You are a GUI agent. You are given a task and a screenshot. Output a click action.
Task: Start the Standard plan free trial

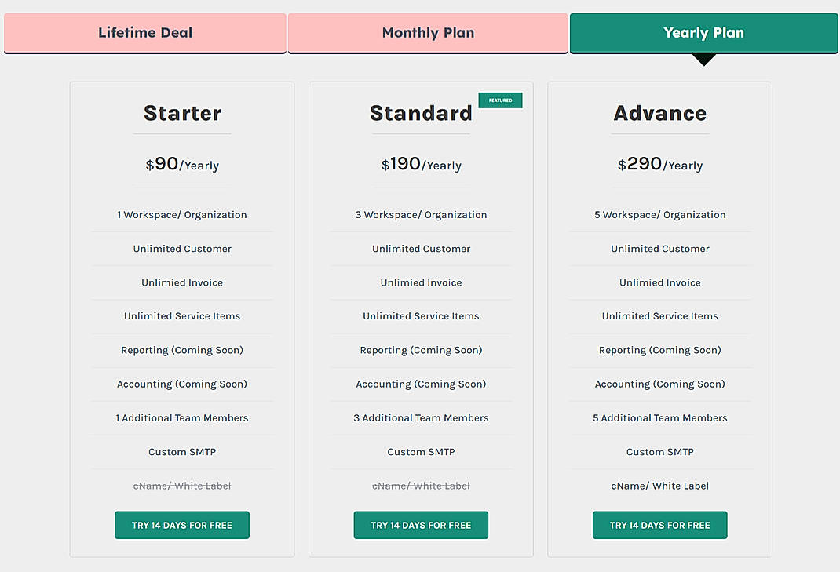[421, 525]
